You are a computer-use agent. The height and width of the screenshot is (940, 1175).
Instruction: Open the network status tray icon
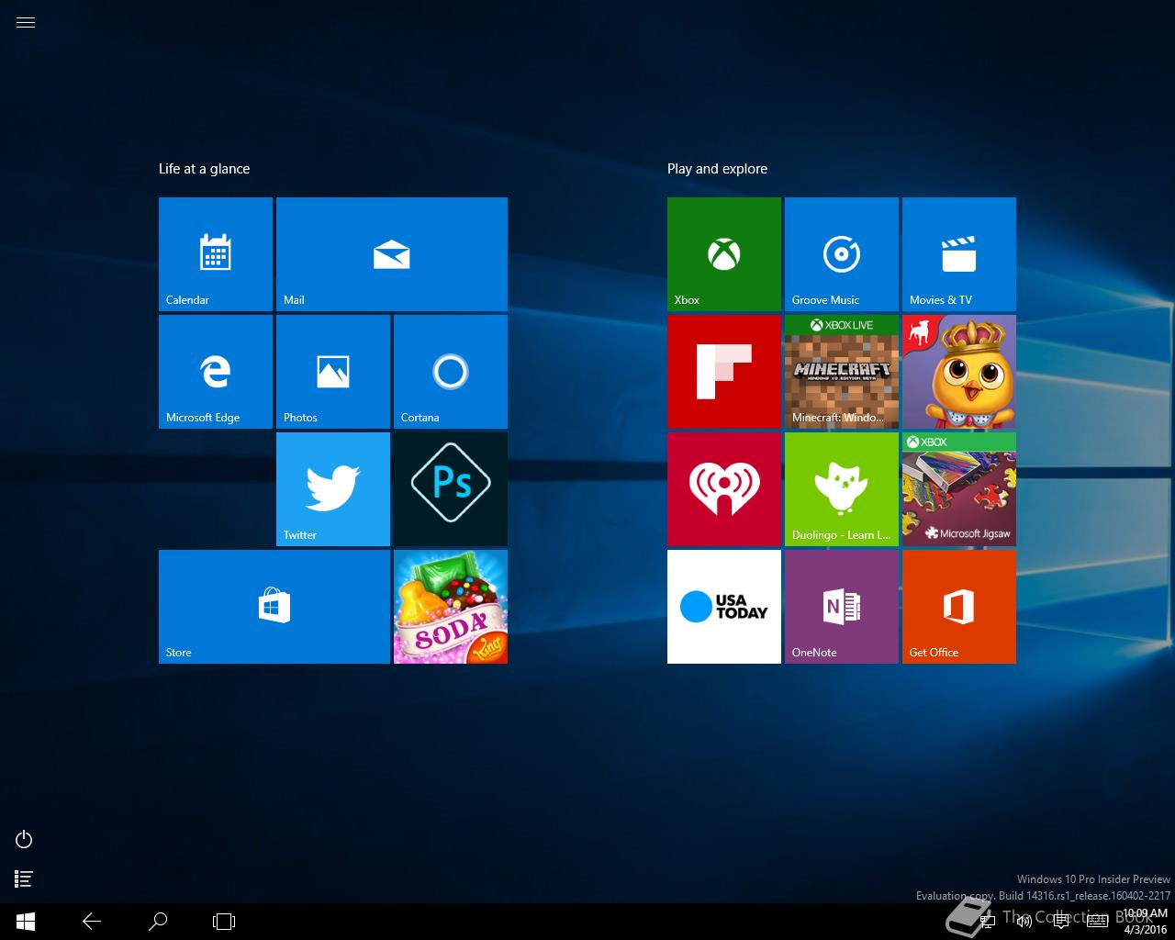pos(986,922)
